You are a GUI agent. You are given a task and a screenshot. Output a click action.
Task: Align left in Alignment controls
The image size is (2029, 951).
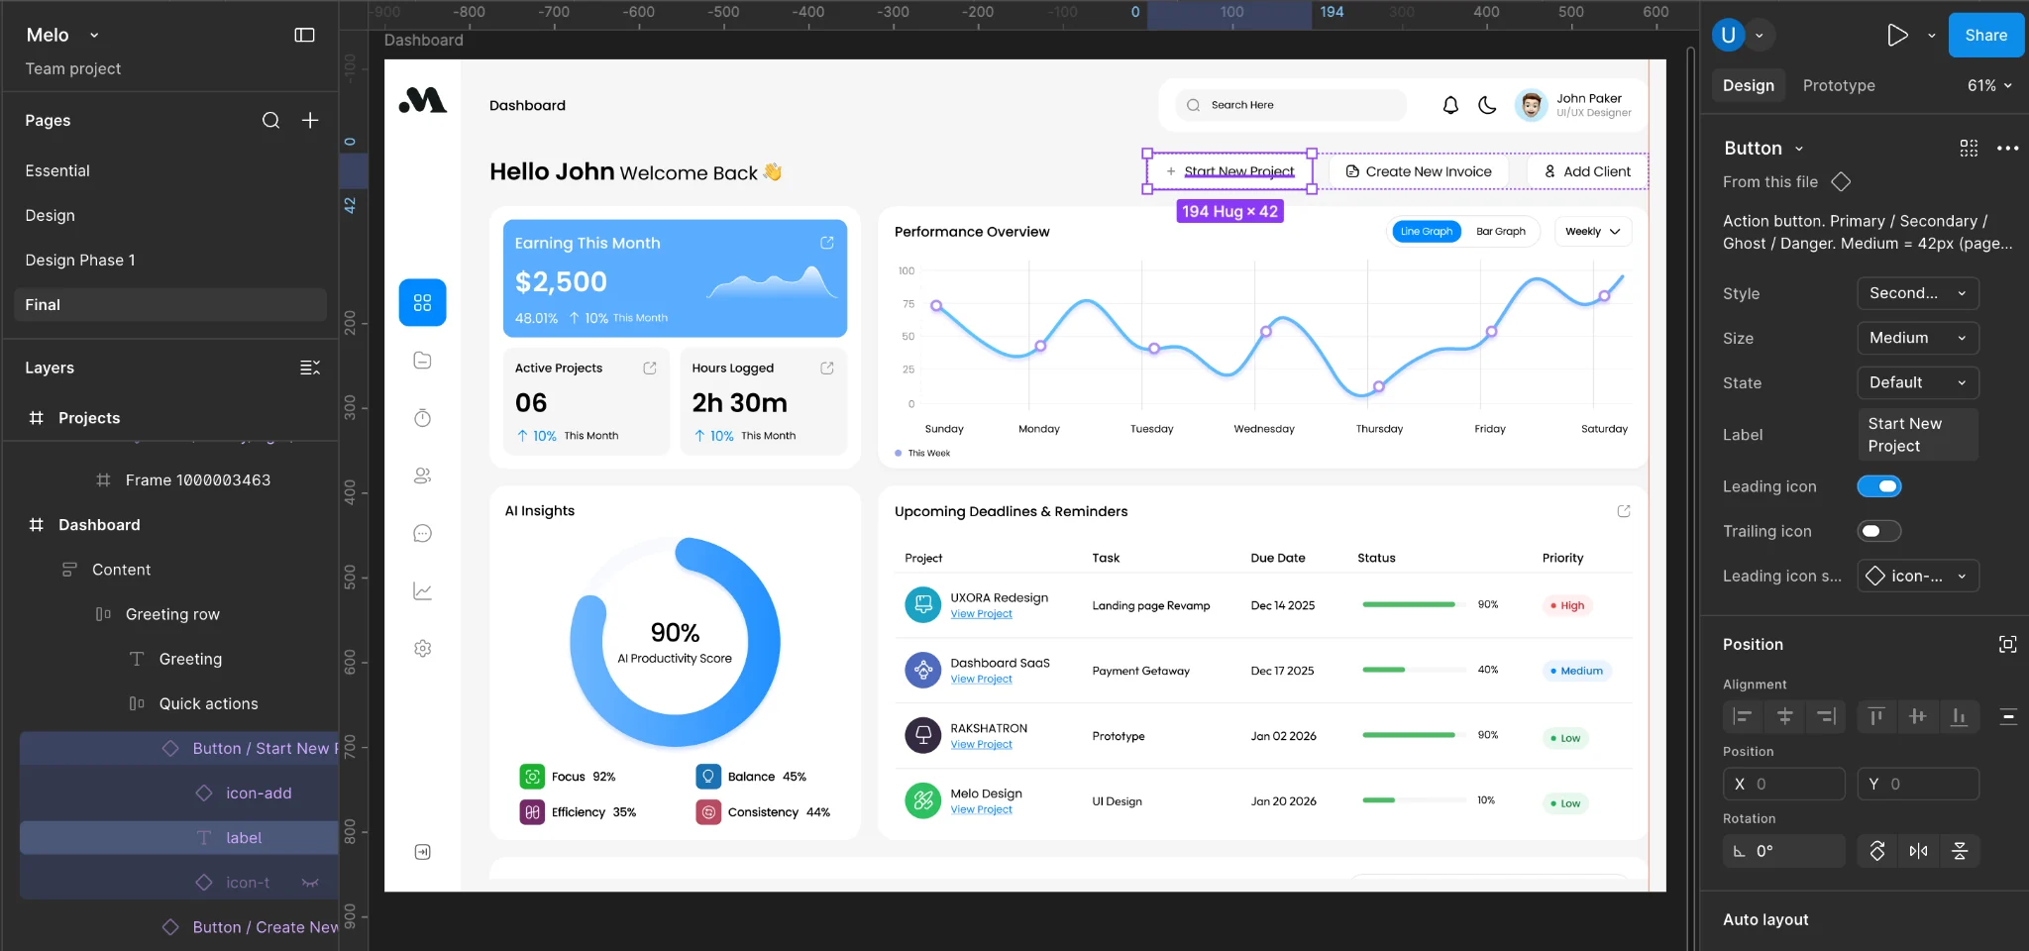click(x=1743, y=716)
